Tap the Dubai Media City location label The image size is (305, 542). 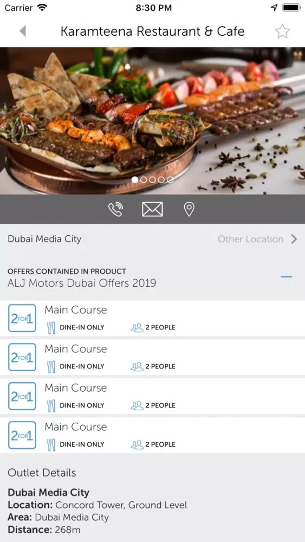pos(44,239)
